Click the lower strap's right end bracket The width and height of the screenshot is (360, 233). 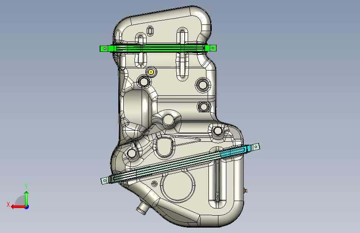255,147
